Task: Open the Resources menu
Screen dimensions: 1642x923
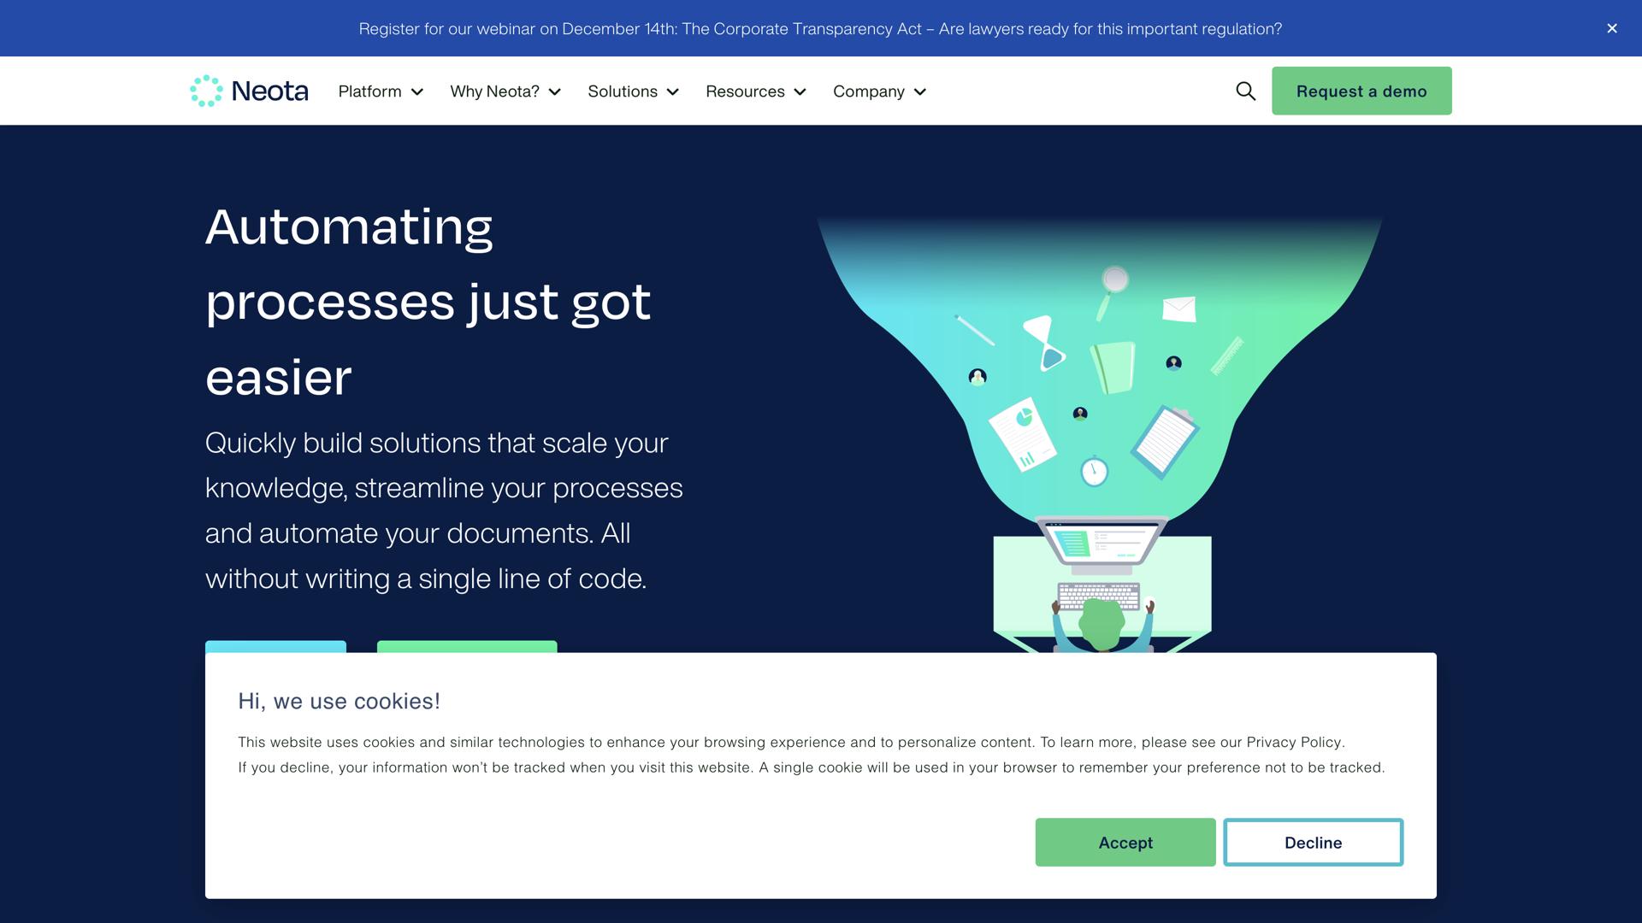Action: (x=755, y=91)
